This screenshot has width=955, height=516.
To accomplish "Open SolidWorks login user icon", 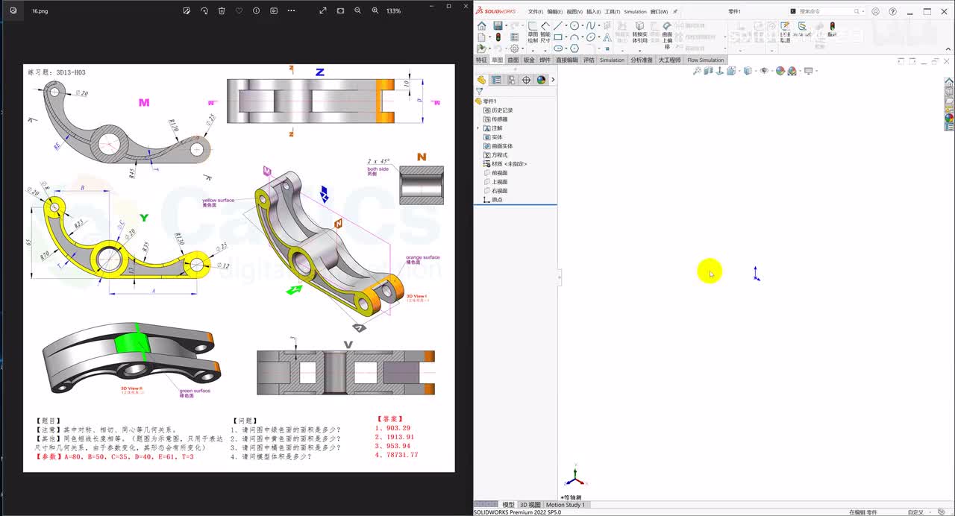I will [875, 12].
